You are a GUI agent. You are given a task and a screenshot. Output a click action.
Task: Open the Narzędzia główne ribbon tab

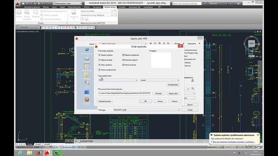(x=32, y=7)
